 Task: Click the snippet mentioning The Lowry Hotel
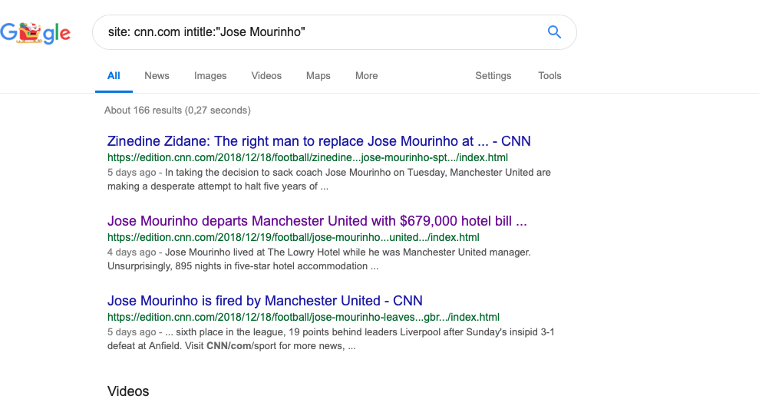point(319,259)
